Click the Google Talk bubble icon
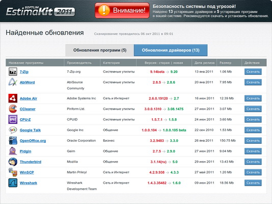This screenshot has width=272, height=204. (13, 130)
